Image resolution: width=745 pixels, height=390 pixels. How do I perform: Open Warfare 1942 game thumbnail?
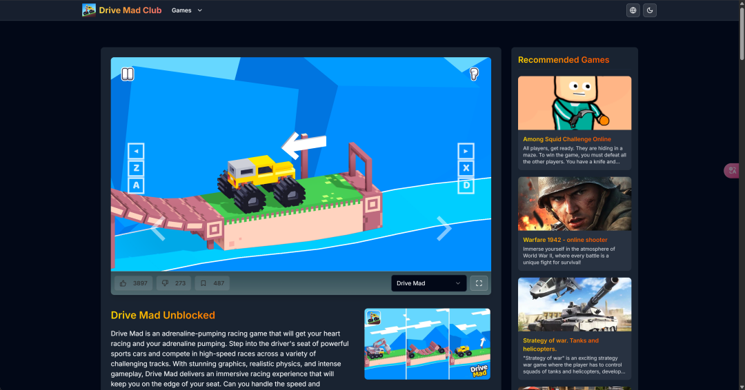[x=575, y=204]
